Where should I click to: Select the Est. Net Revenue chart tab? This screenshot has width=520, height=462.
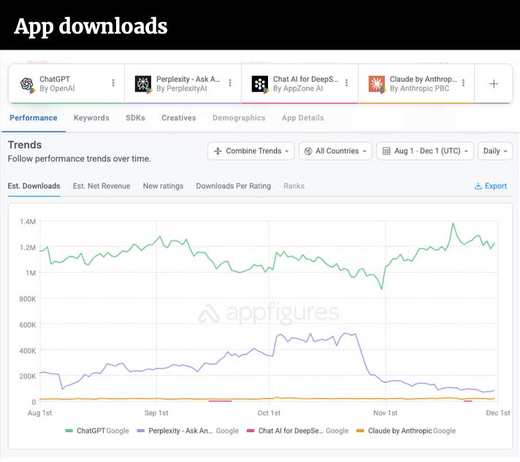[102, 186]
